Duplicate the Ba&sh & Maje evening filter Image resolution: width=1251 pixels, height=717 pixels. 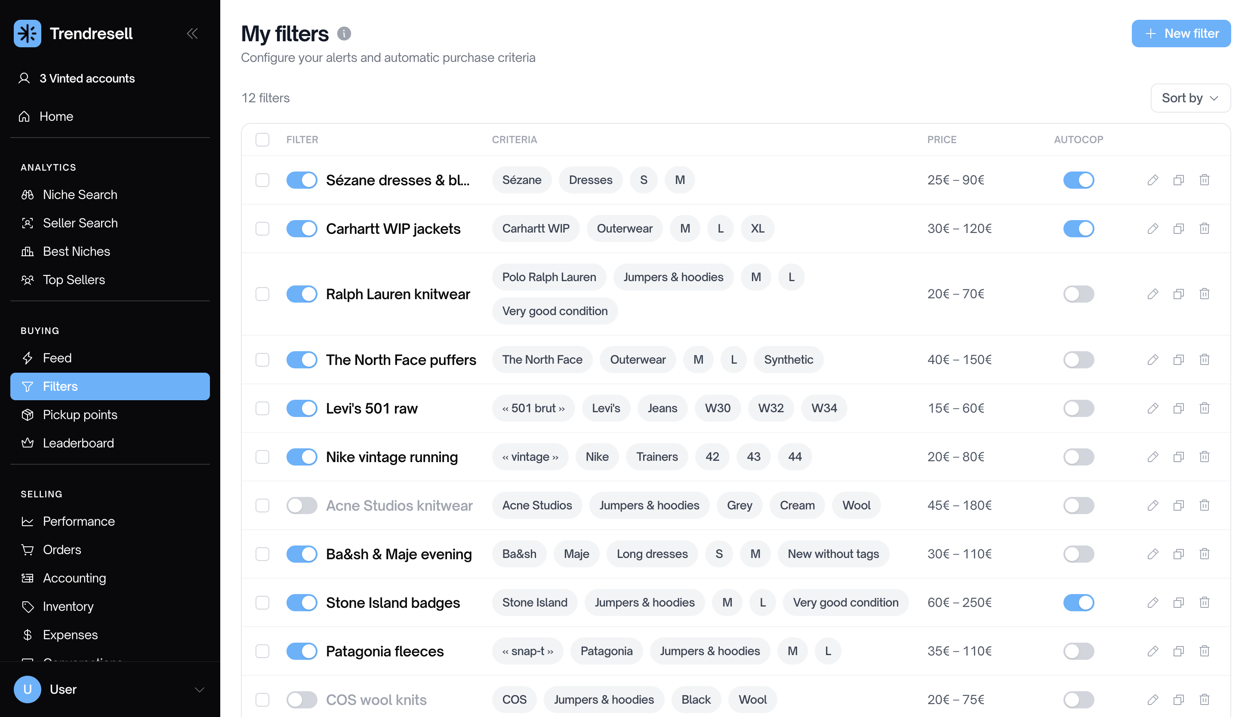(x=1179, y=554)
